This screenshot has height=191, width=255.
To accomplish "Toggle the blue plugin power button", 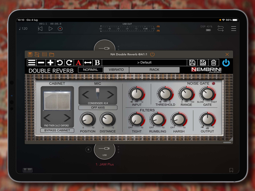I will tap(226, 63).
